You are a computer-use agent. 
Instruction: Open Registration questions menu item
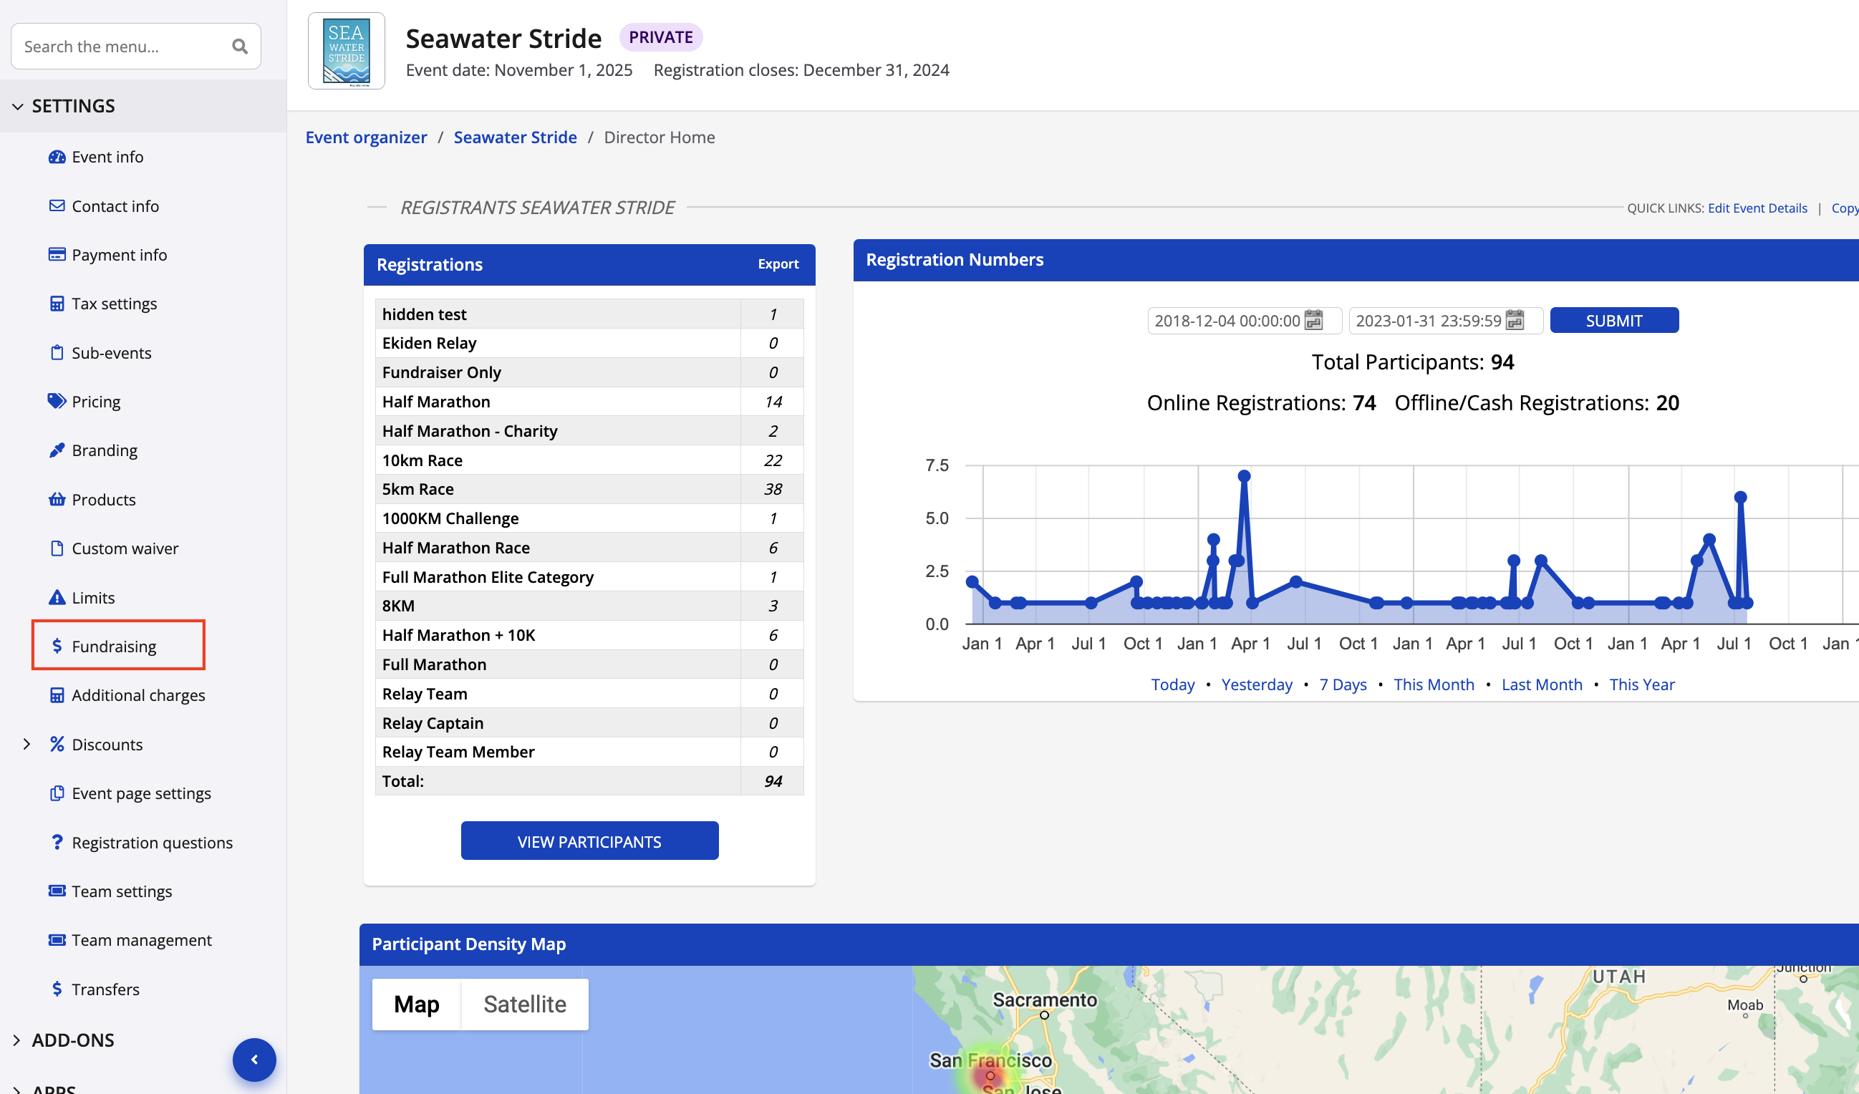[152, 843]
